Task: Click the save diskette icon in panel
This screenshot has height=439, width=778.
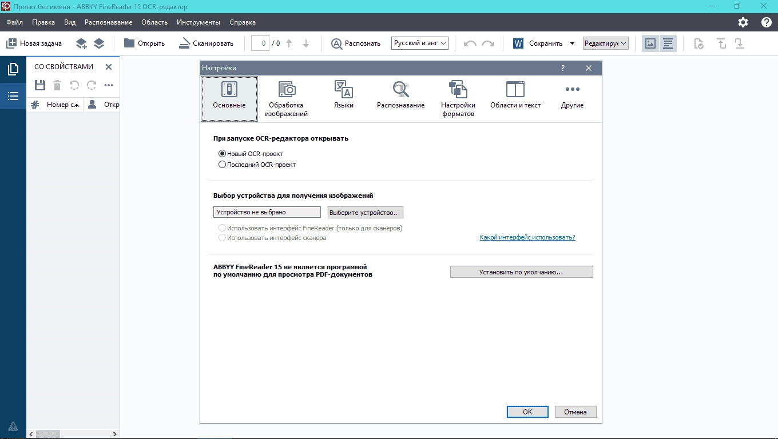Action: [x=40, y=85]
